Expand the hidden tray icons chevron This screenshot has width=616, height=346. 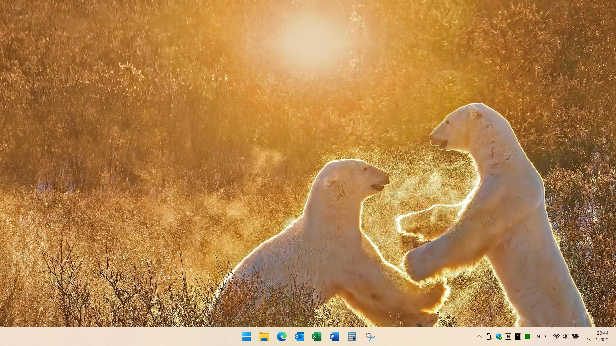479,336
